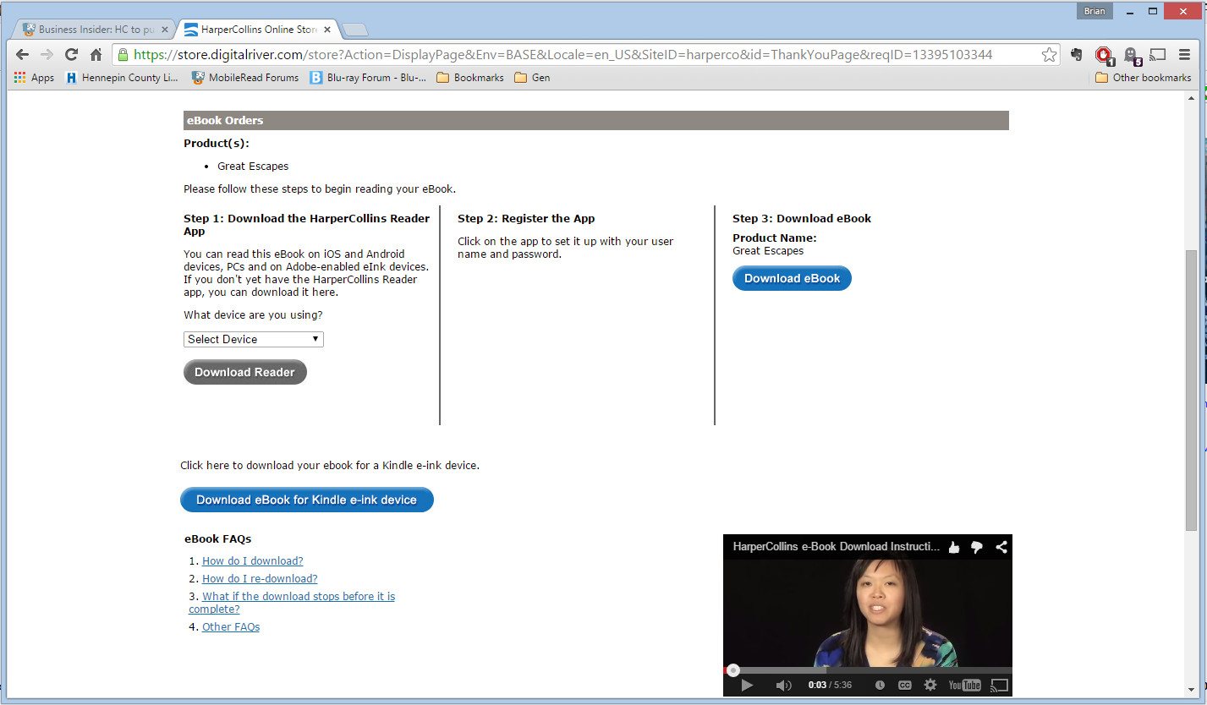Open the Evernote extension
This screenshot has width=1207, height=705.
(x=1077, y=55)
